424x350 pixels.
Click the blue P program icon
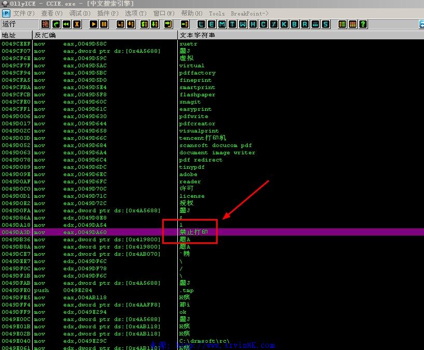point(6,13)
